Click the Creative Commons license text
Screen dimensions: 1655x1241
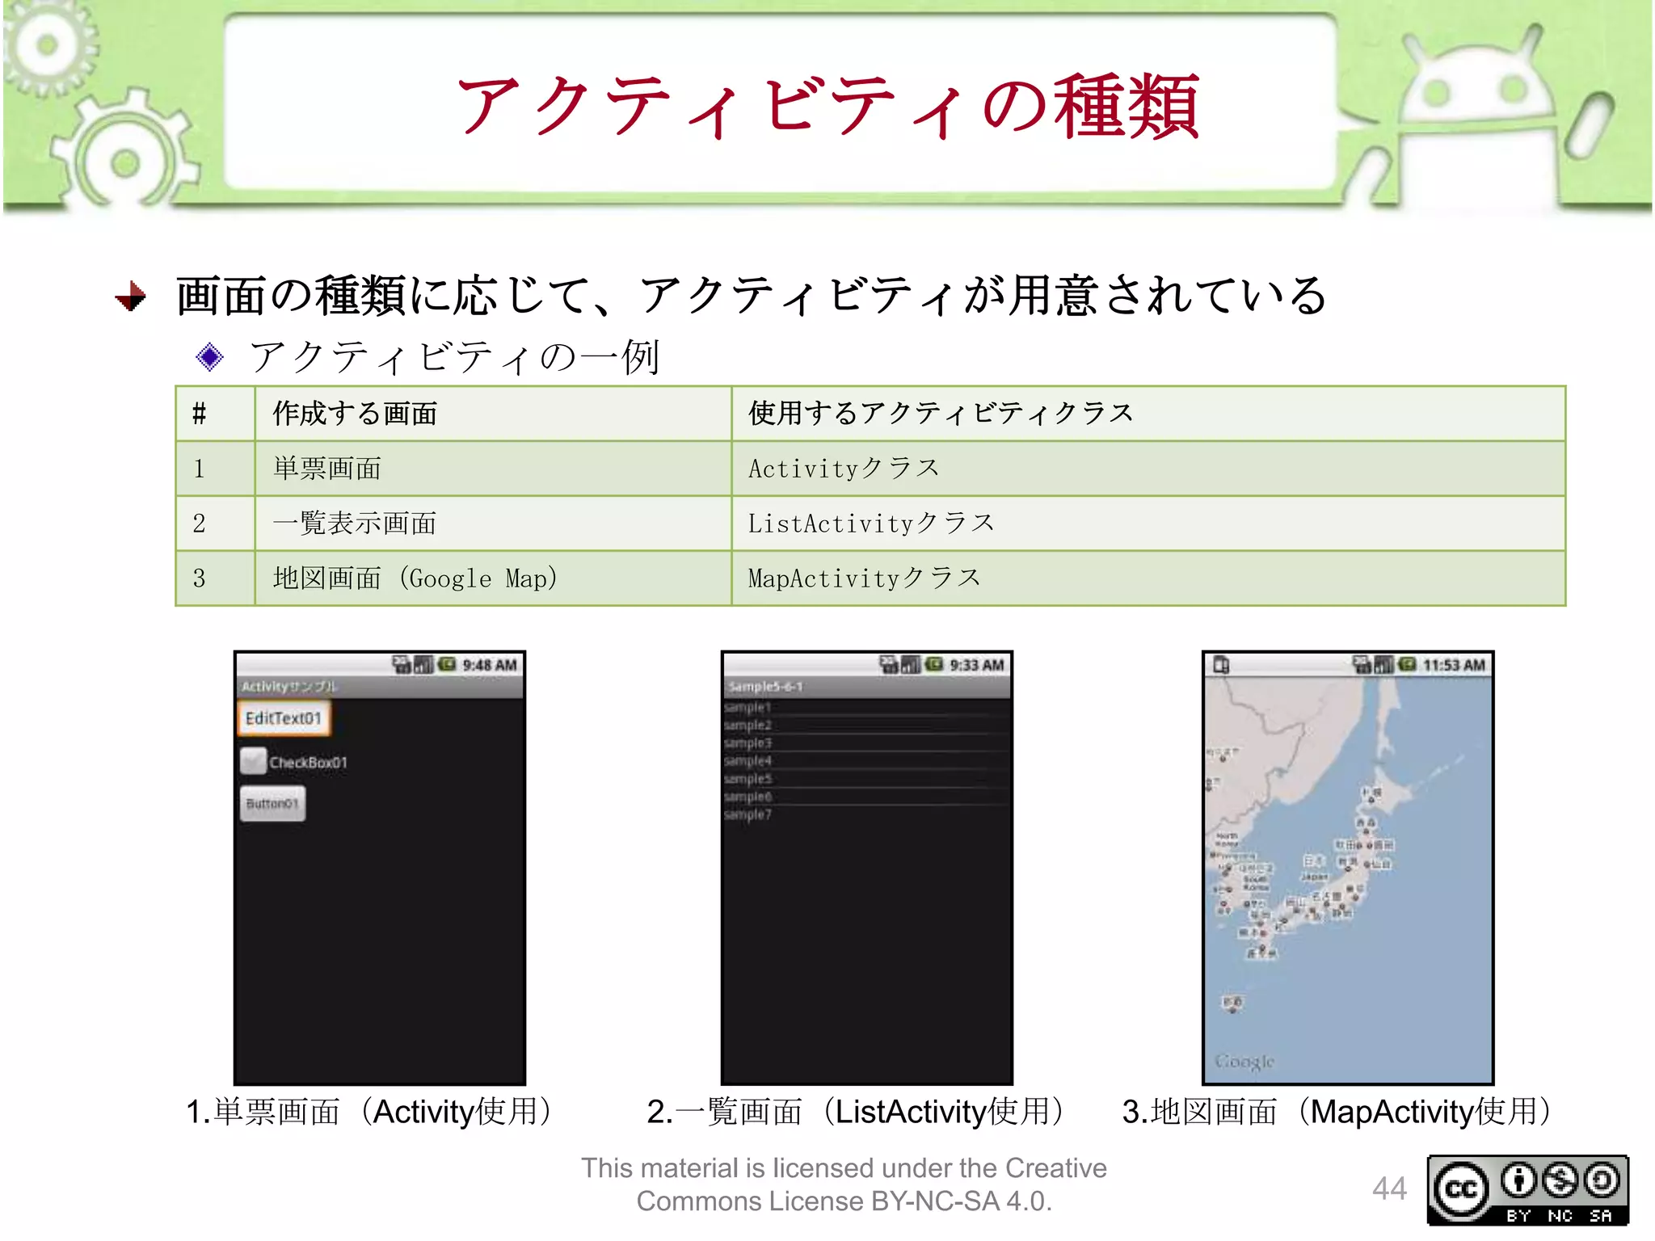pyautogui.click(x=844, y=1184)
